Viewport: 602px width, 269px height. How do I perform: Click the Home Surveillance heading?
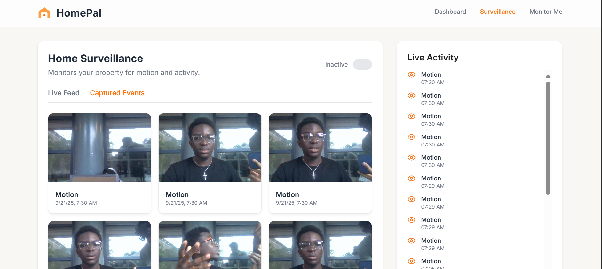(95, 59)
